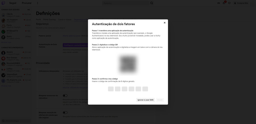Screen dimensions: 256x124
Task: Click 'Passo 1: transfere uma aplicação de autenticação'
Action: point(113,31)
